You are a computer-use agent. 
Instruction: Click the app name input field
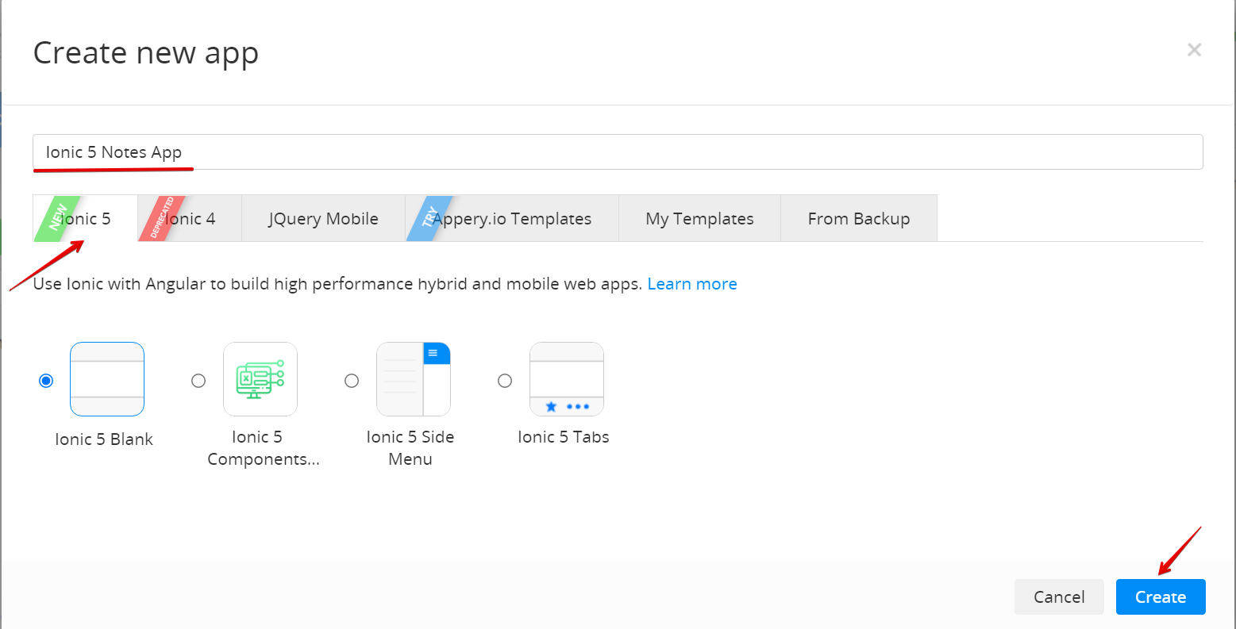pos(618,152)
